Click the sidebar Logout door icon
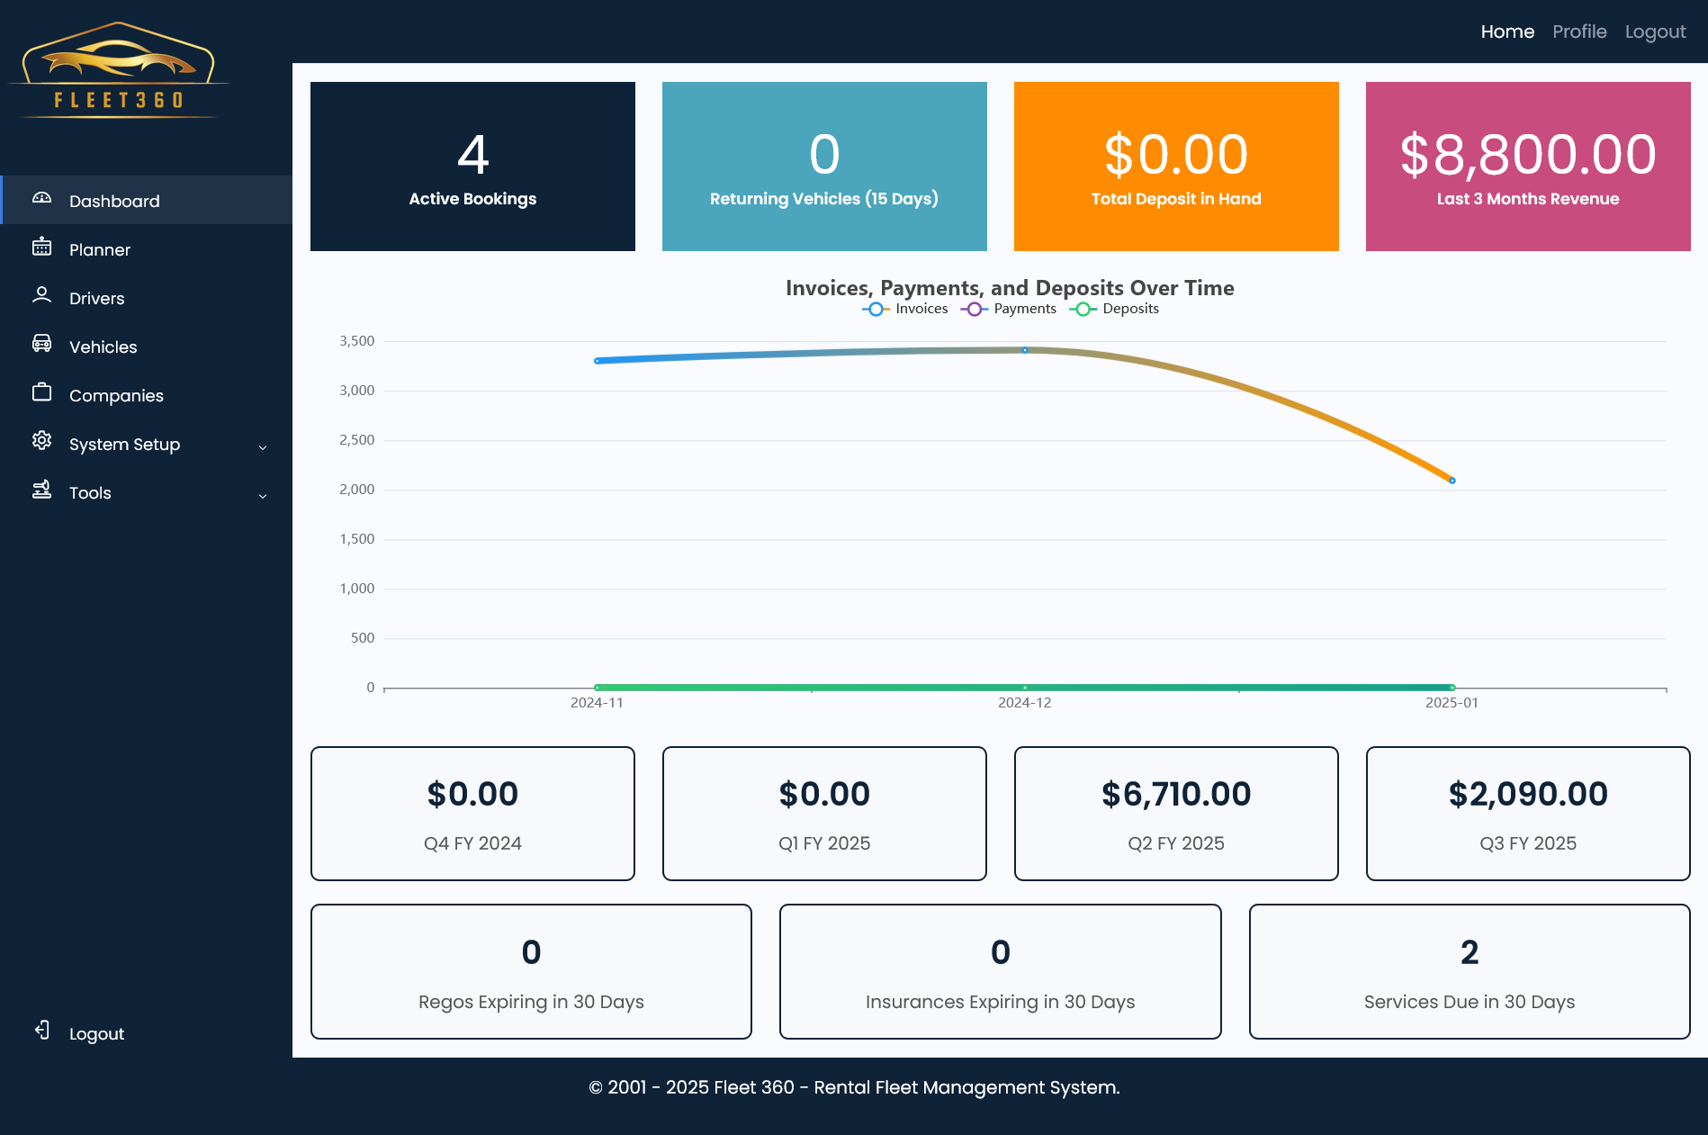The height and width of the screenshot is (1135, 1708). [41, 1031]
